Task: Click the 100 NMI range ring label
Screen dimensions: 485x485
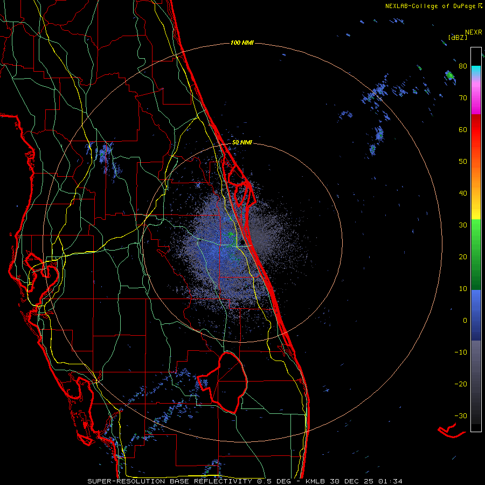Action: click(242, 43)
